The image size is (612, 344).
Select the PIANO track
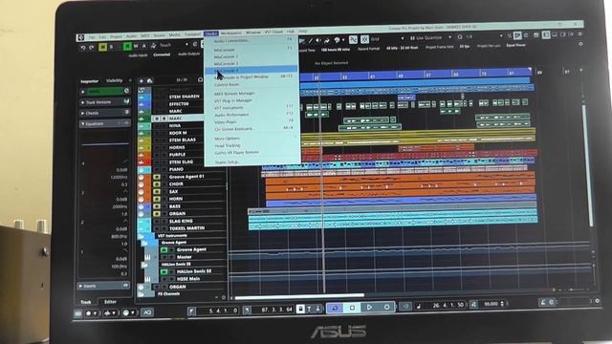coord(176,169)
